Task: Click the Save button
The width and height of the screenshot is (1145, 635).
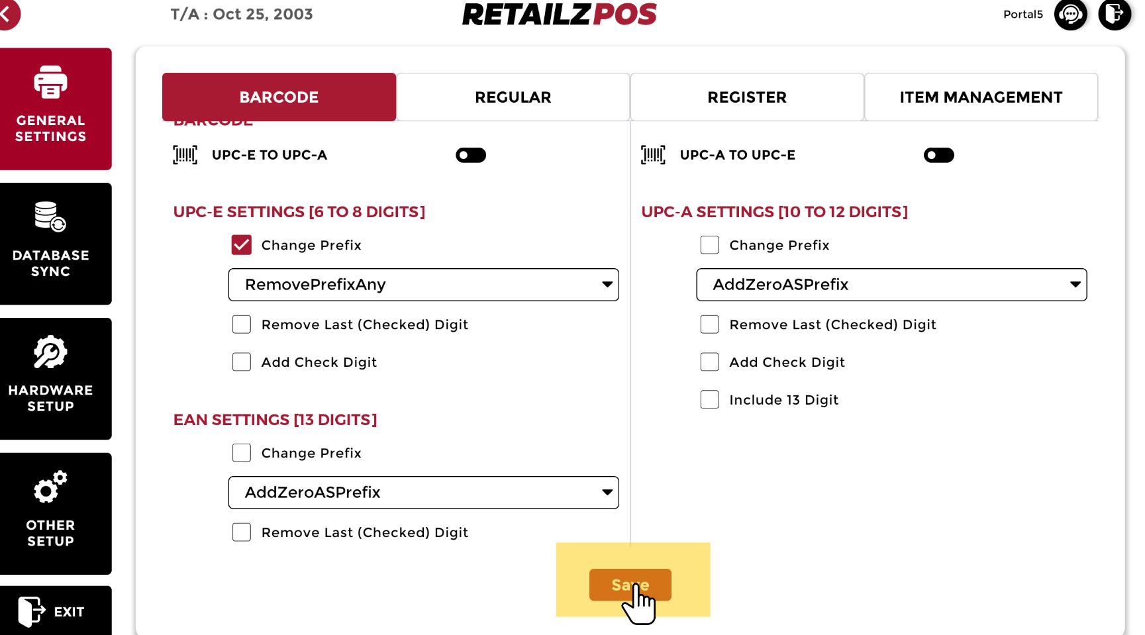Action: coord(630,585)
